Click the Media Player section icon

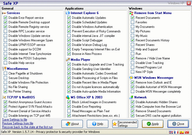click(68, 60)
